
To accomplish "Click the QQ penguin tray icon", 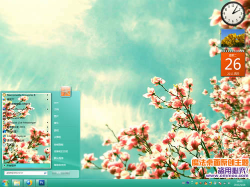I will coord(205,183).
